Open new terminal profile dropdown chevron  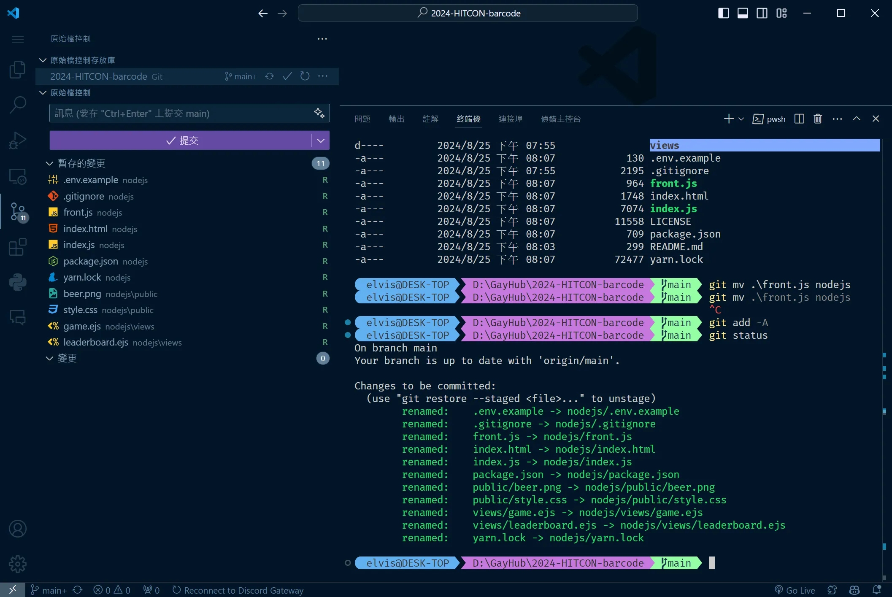(x=741, y=119)
